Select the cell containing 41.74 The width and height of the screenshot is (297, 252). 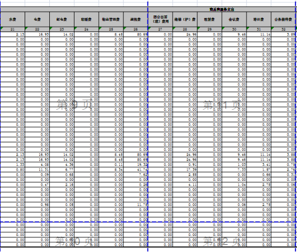pos(136,170)
